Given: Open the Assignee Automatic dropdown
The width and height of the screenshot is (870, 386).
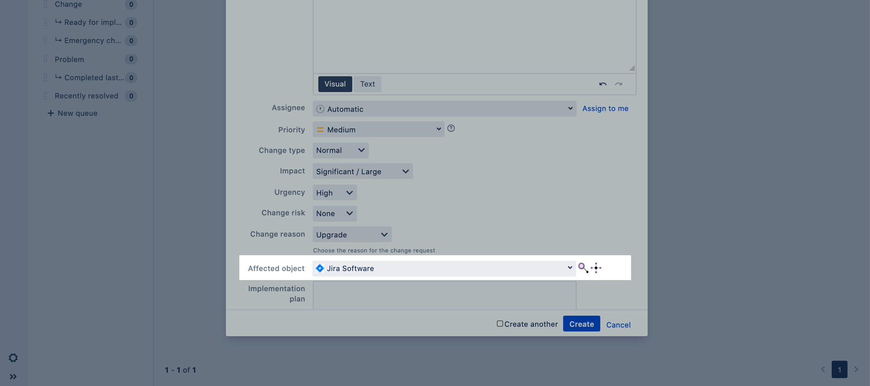Looking at the screenshot, I should pos(444,109).
